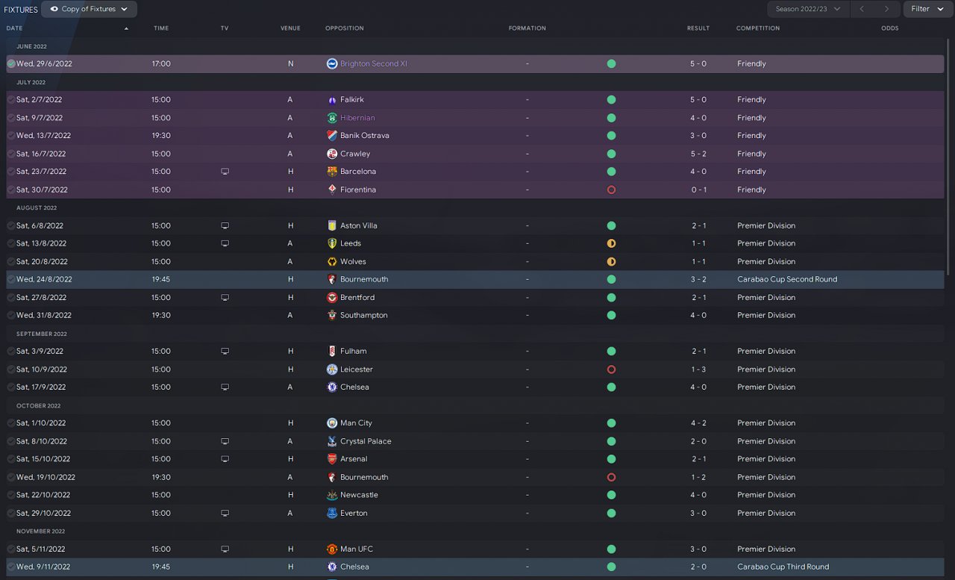
Task: Click the green win indicator for the Falkirk match
Action: coord(611,100)
